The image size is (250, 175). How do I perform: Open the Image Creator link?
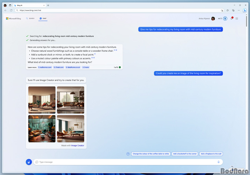point(77,145)
